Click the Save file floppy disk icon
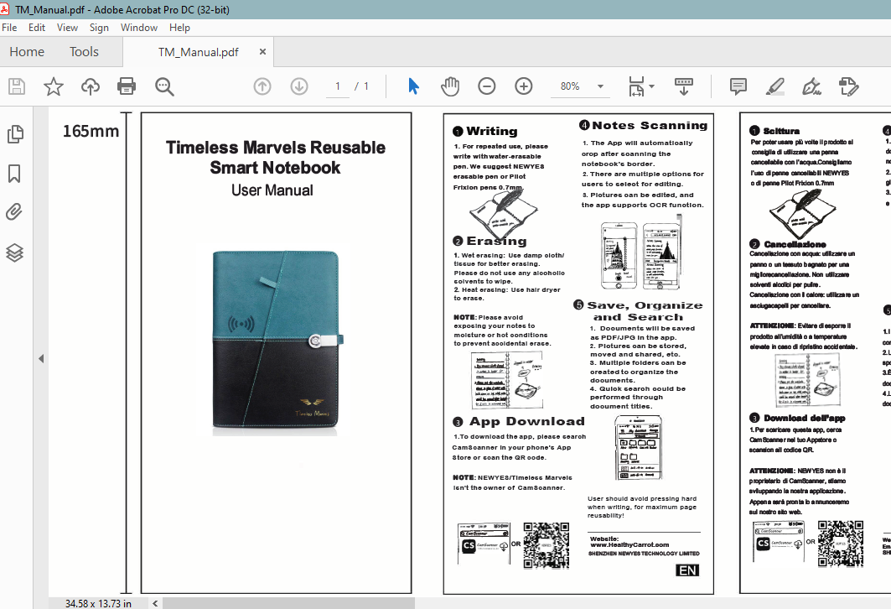 [17, 86]
